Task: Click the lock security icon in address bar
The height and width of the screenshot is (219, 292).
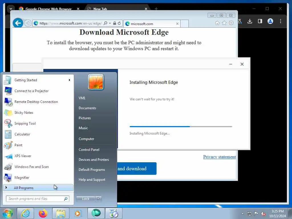Action: coord(115,23)
